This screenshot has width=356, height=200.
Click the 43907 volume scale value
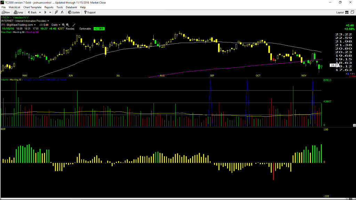327,102
